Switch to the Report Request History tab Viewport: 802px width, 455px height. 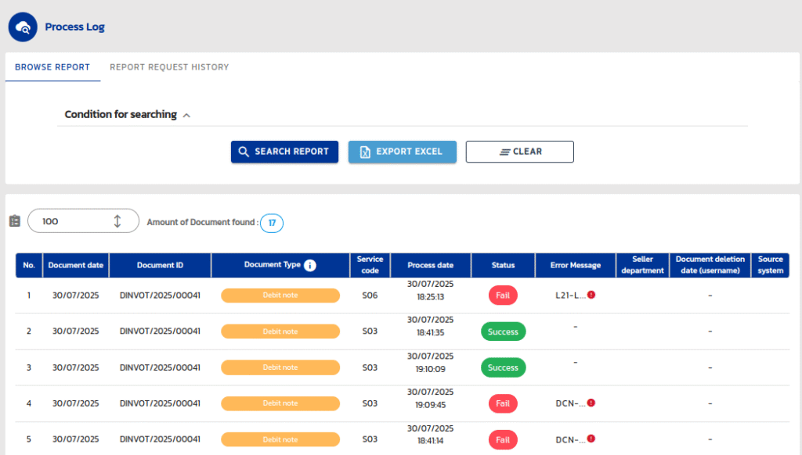[169, 66]
